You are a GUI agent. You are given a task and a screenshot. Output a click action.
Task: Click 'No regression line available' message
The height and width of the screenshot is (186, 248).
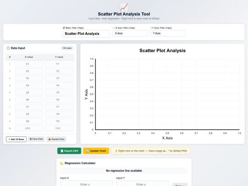point(124,171)
